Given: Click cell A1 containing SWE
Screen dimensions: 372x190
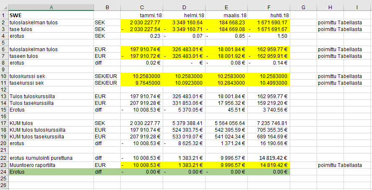Looking at the screenshot, I should 51,16.
